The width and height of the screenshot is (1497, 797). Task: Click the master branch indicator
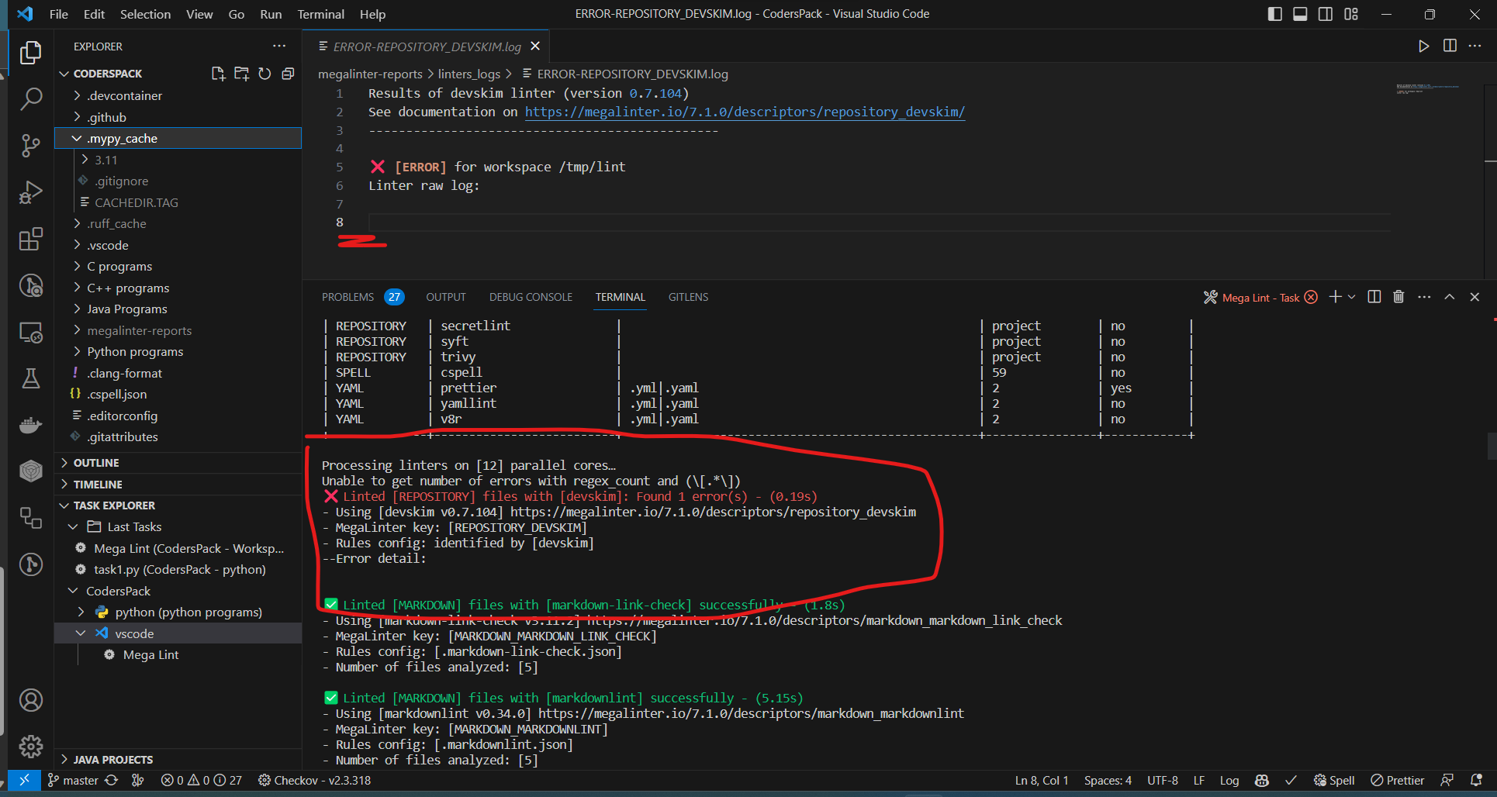click(x=73, y=780)
